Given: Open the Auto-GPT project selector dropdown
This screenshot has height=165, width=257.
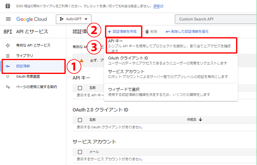Looking at the screenshot, I should pyautogui.click(x=74, y=19).
